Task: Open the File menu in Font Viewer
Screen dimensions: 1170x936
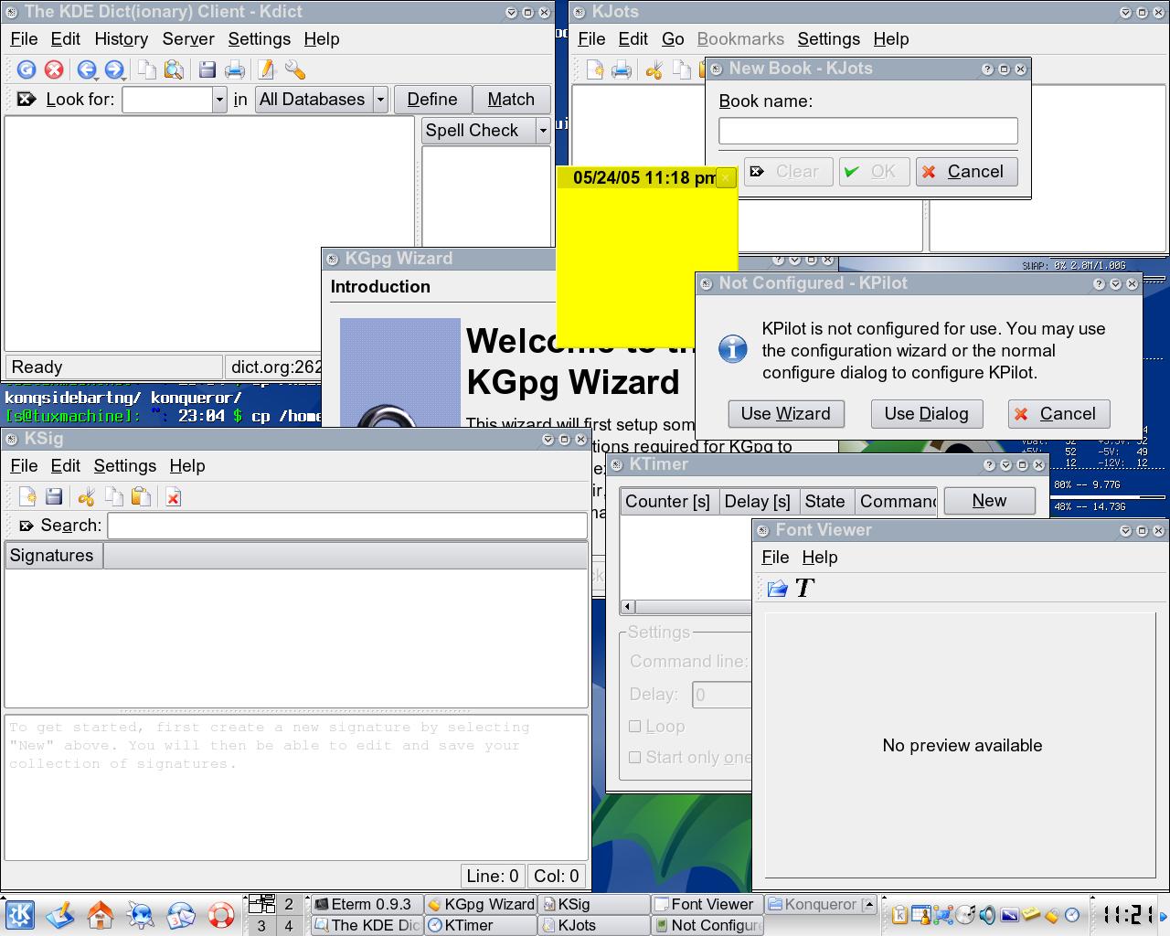Action: [774, 558]
